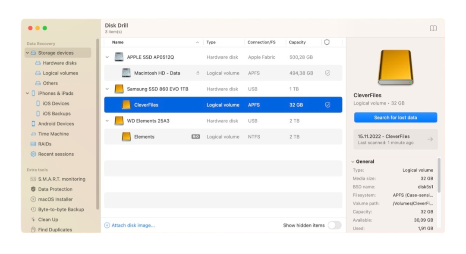Sort by Name using the sort arrow
This screenshot has height=254, width=466.
(x=197, y=42)
